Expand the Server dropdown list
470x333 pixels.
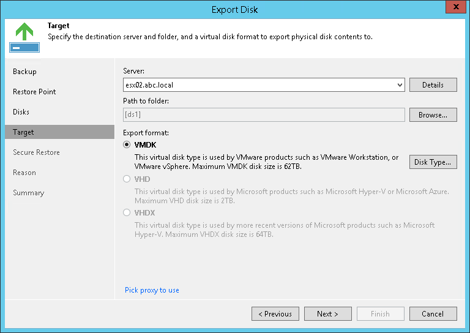pos(400,85)
